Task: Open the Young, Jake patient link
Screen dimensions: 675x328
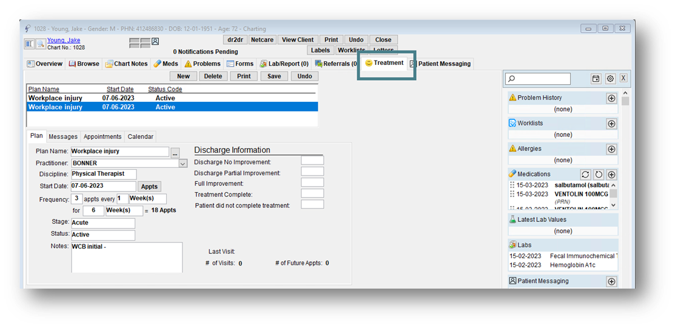Action: coord(64,41)
